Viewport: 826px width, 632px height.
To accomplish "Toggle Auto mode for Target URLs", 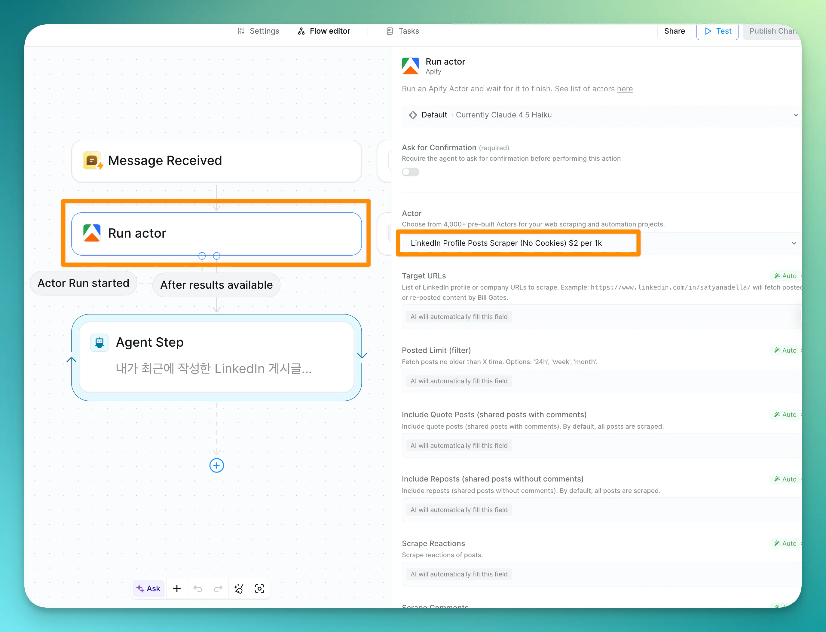I will 785,276.
